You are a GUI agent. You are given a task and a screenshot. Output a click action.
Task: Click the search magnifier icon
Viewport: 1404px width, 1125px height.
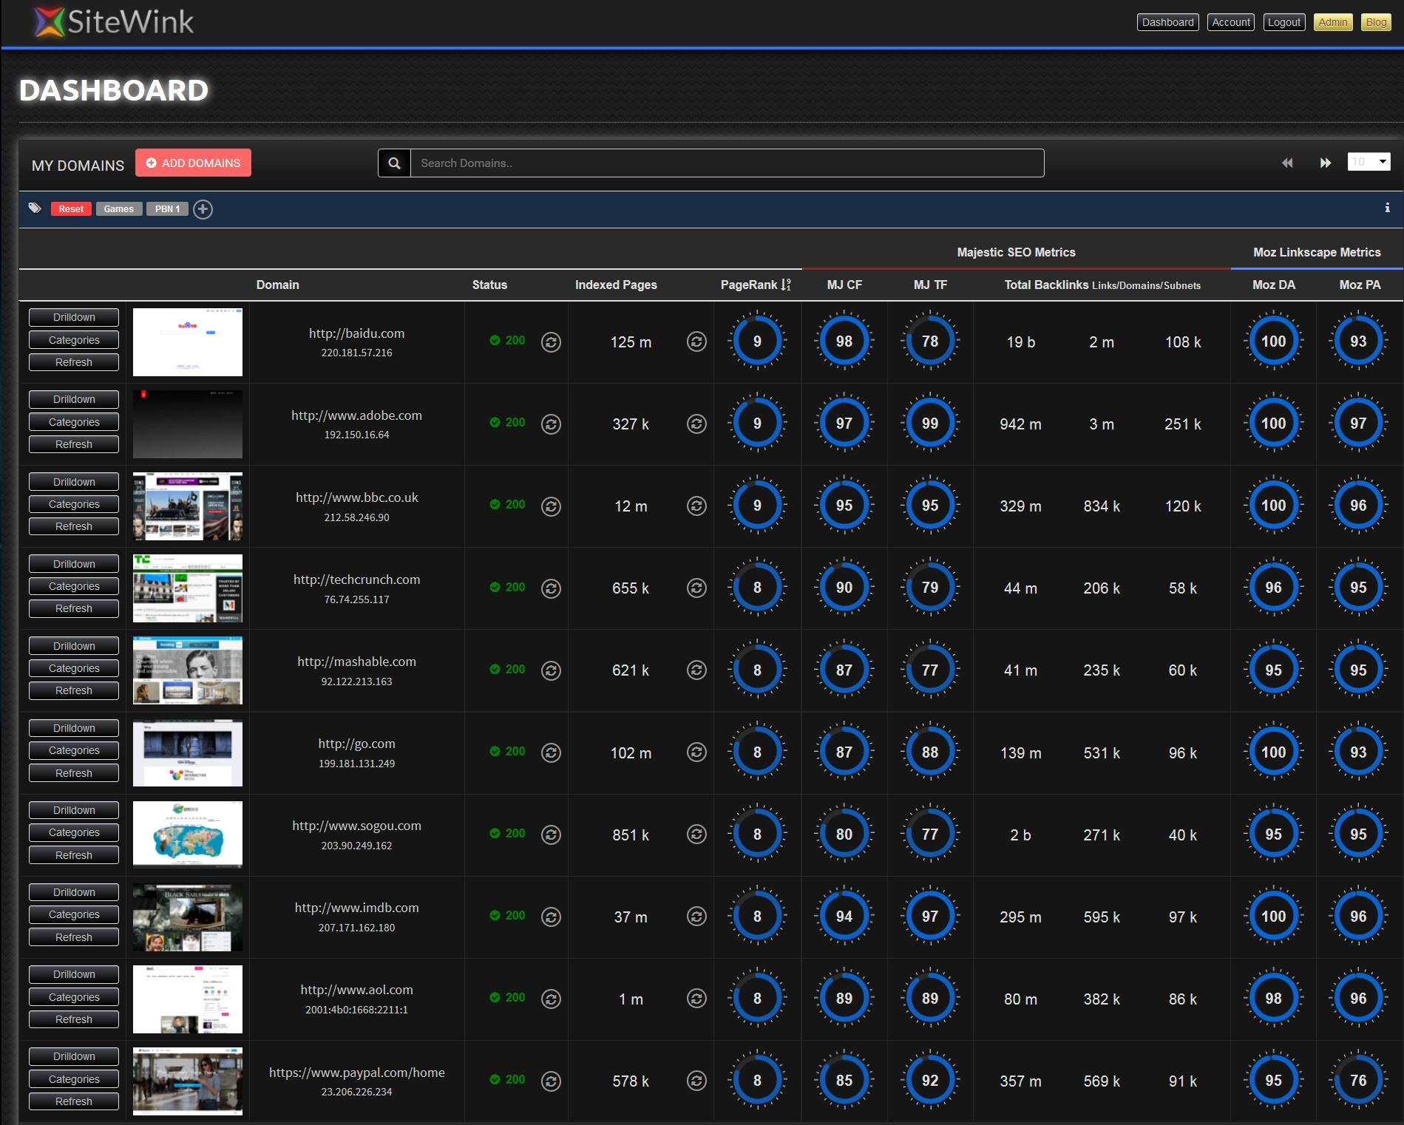[x=395, y=163]
